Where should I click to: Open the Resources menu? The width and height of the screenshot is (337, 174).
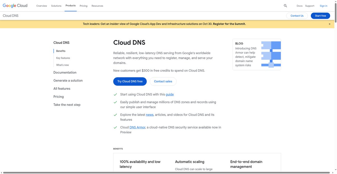pyautogui.click(x=97, y=6)
